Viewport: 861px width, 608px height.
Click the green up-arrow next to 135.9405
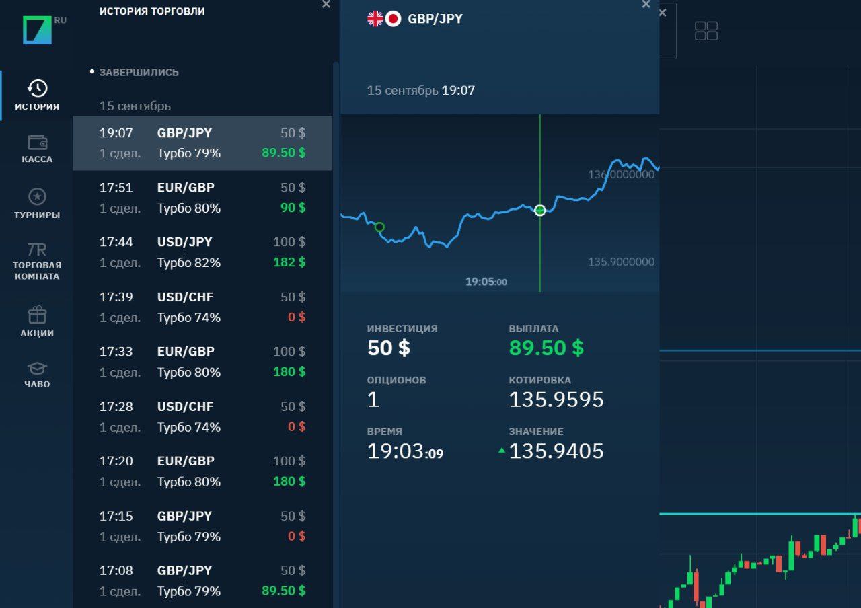501,451
